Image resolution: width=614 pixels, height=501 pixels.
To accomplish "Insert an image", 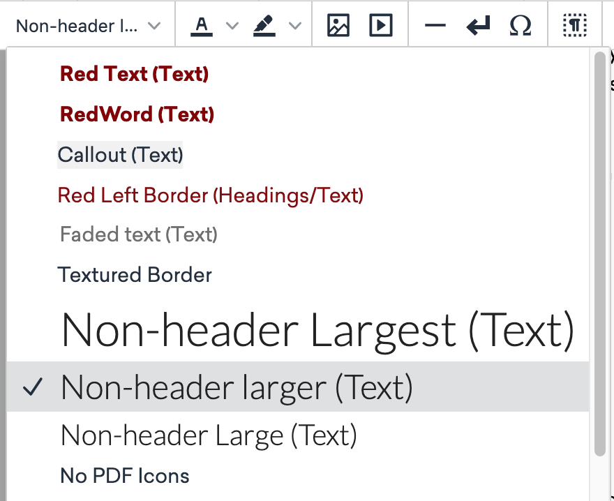I will (x=338, y=25).
